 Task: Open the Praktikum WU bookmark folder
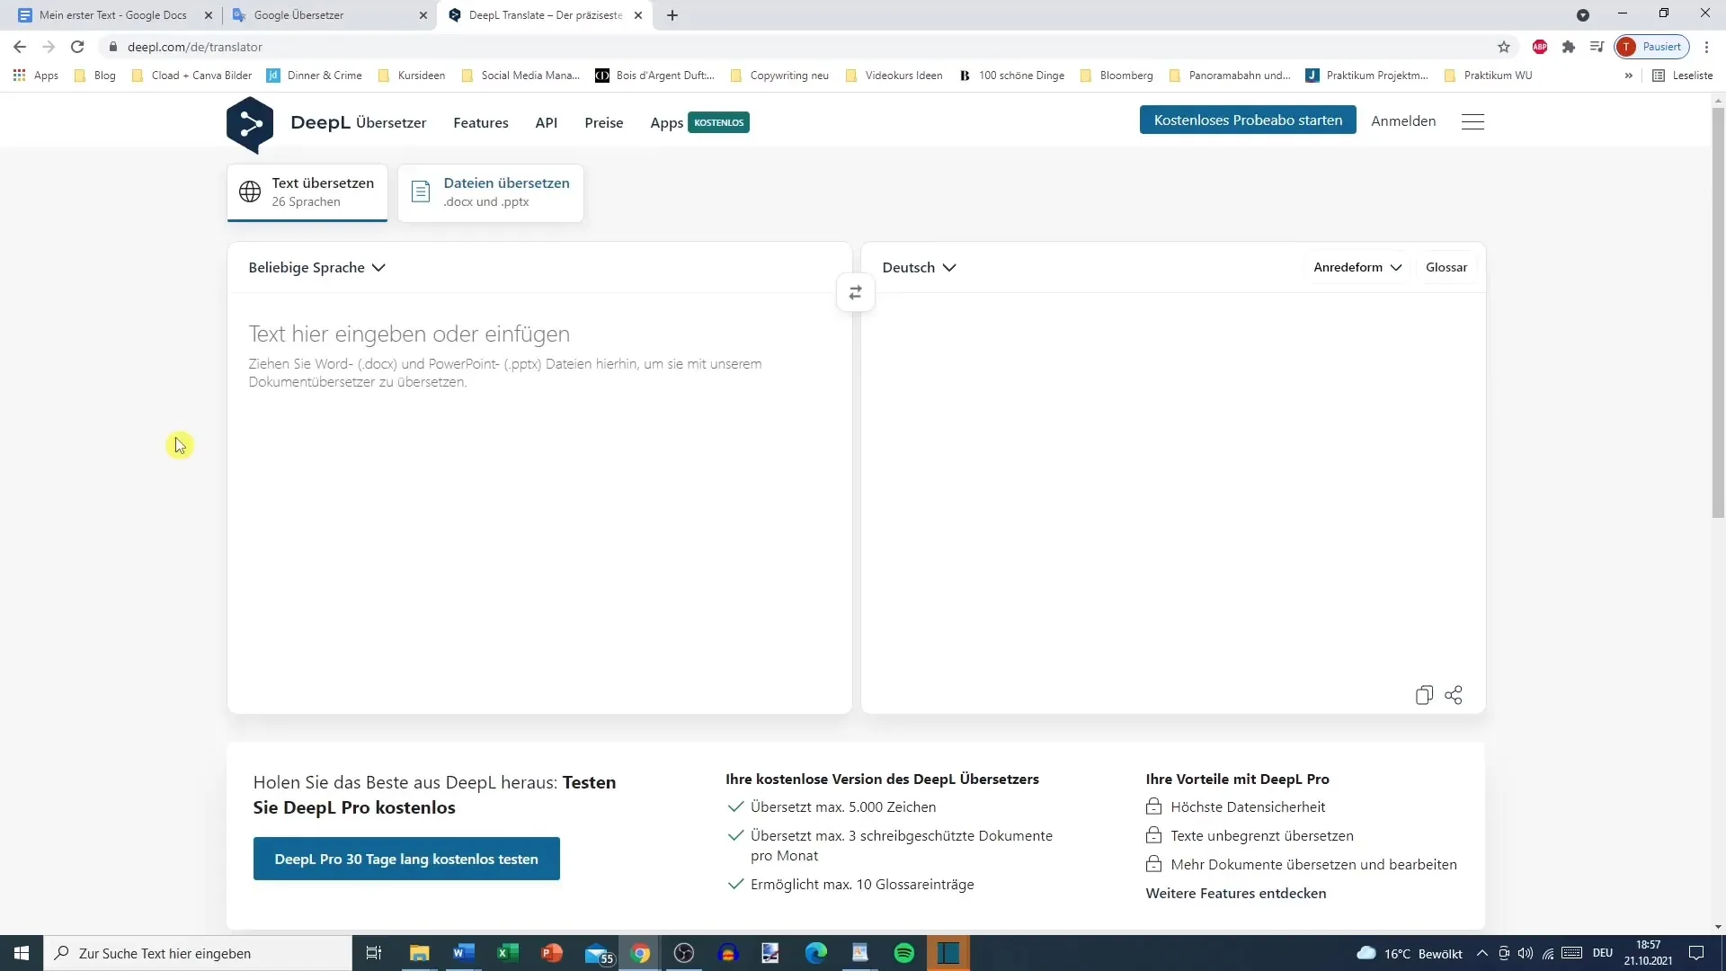pyautogui.click(x=1488, y=76)
